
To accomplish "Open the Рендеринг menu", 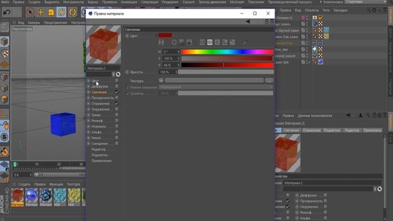I will pyautogui.click(x=170, y=2).
